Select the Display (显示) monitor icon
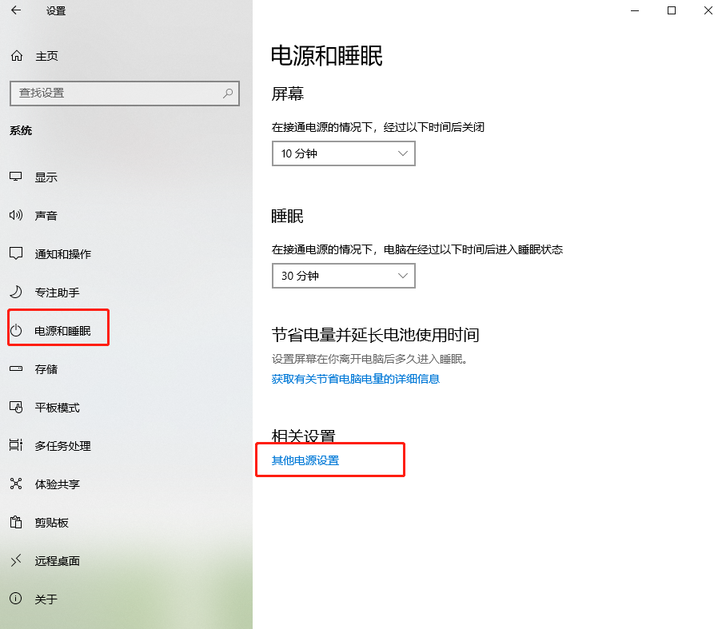 (x=16, y=177)
